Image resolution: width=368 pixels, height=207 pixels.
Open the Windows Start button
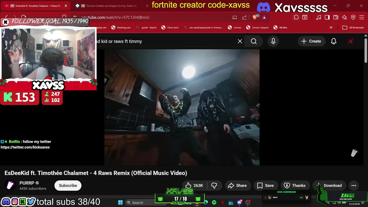tap(120, 203)
